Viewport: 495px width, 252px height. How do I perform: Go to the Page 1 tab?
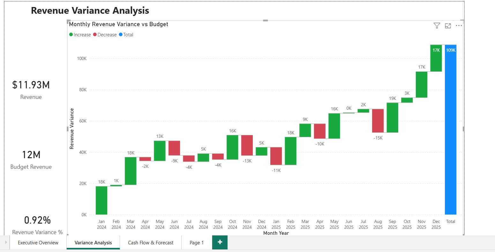196,242
